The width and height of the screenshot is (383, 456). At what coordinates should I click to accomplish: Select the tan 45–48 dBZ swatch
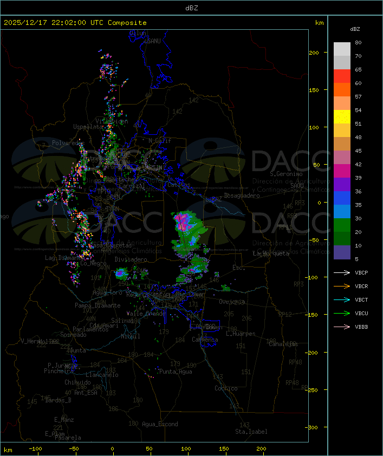click(x=342, y=144)
